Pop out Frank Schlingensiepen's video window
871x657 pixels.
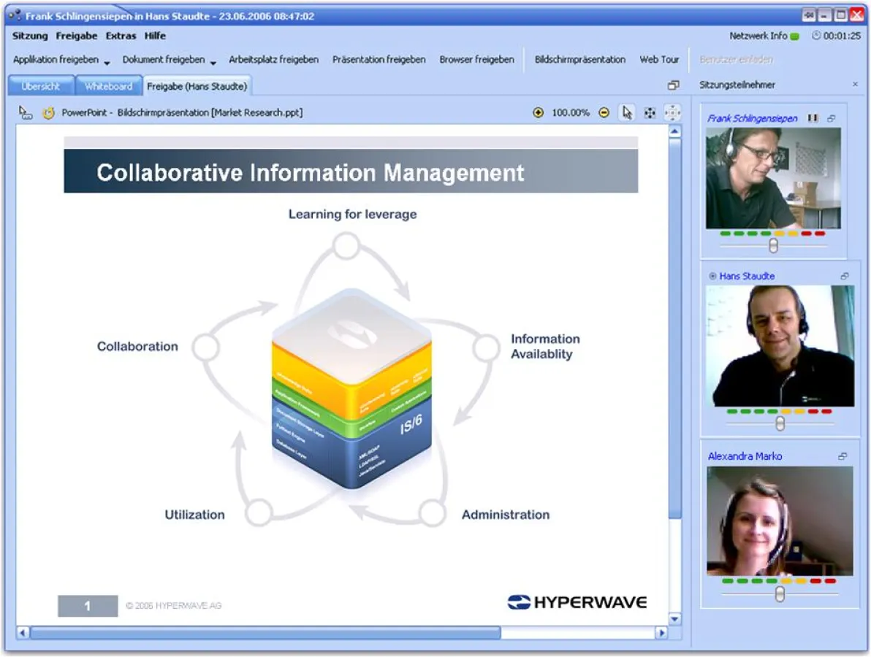point(832,118)
